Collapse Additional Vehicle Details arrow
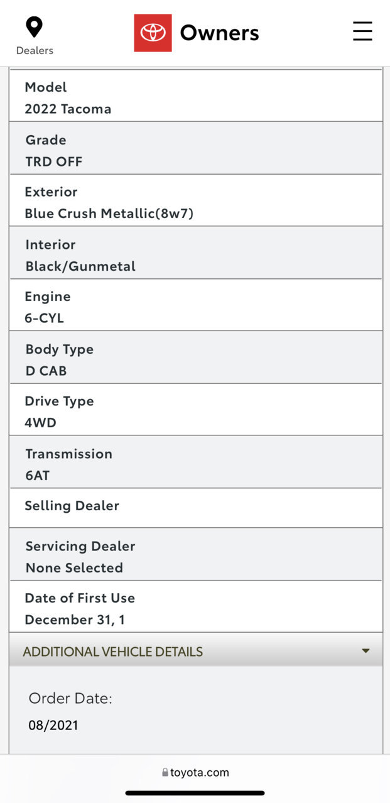This screenshot has height=803, width=390. point(366,651)
